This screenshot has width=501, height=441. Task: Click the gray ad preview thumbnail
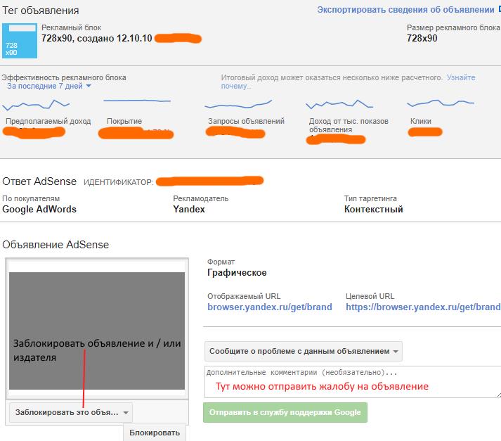pyautogui.click(x=97, y=331)
